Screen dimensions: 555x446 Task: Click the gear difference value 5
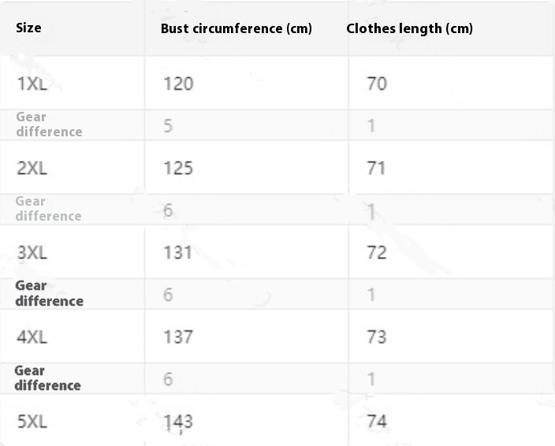coord(168,125)
